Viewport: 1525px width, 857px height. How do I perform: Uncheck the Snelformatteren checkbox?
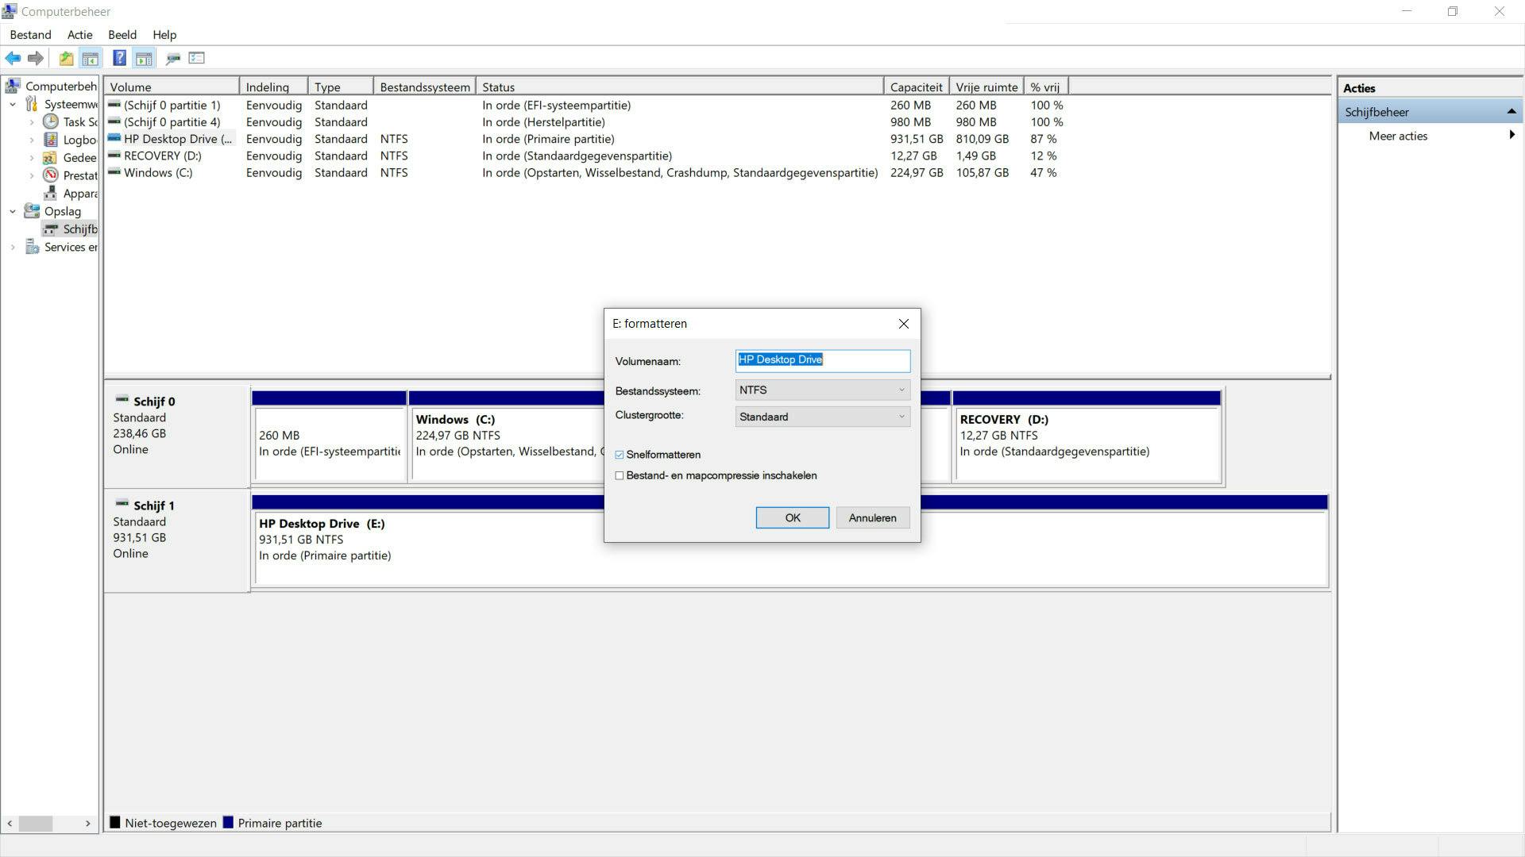pos(620,455)
